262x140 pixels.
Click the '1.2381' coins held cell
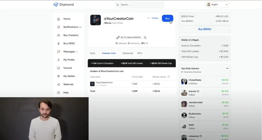click(134, 84)
